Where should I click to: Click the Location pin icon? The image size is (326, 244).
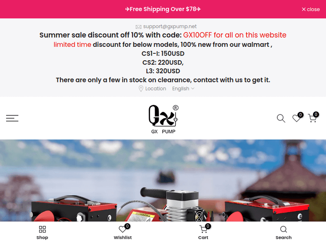pyautogui.click(x=141, y=89)
